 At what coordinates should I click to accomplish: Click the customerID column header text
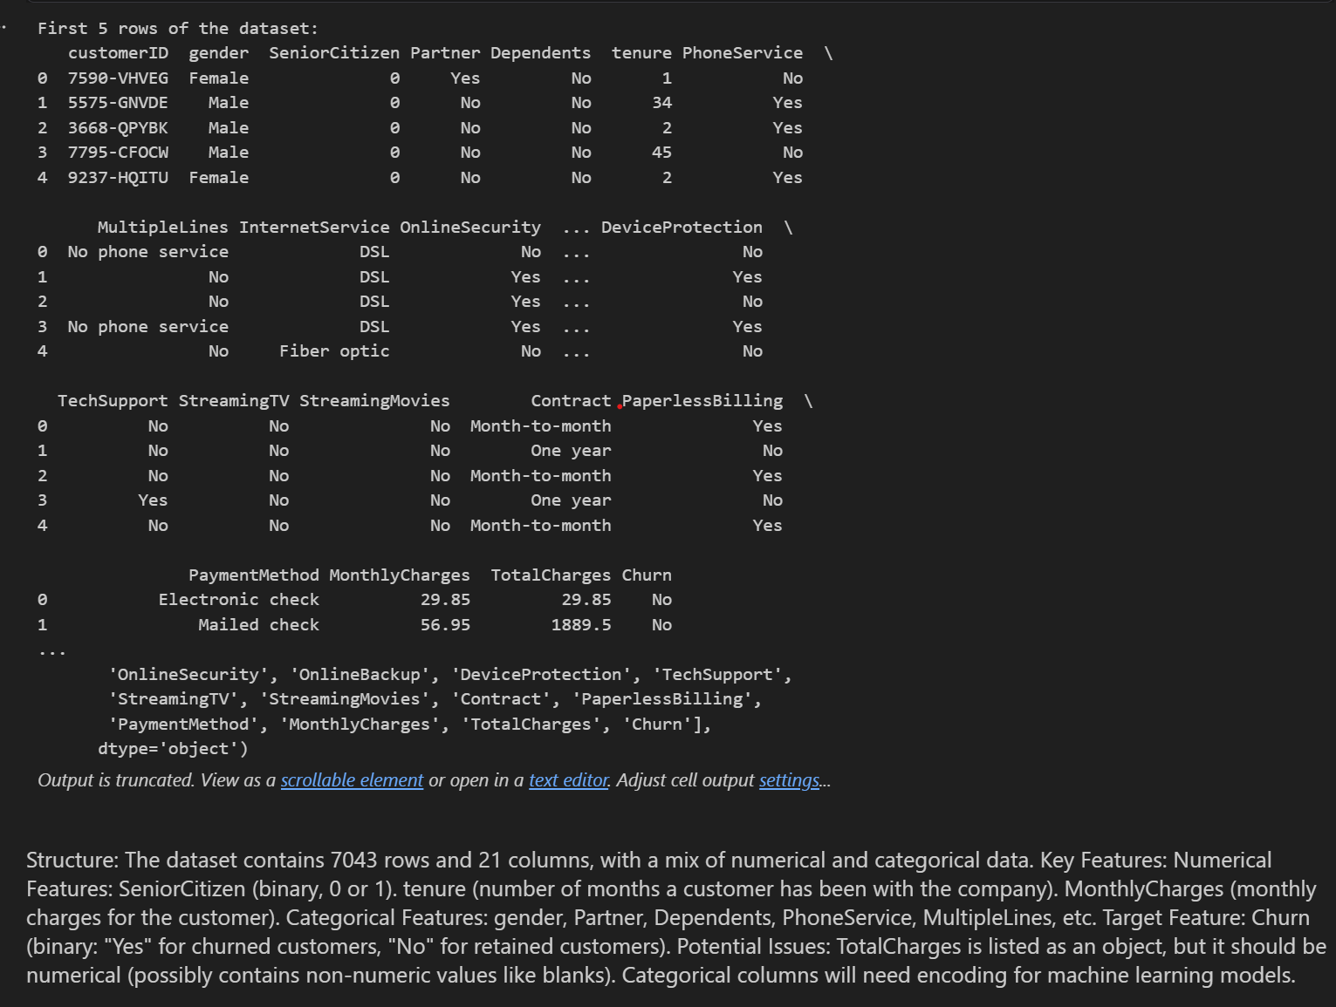[118, 52]
